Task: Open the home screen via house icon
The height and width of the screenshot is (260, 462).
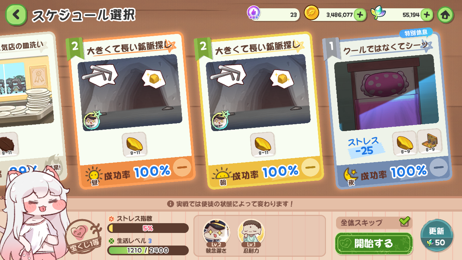Action: pos(445,15)
